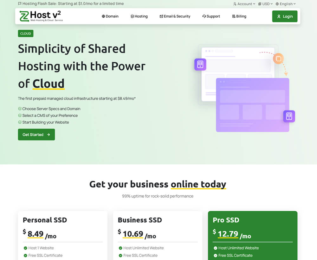Click the Get Started button
The height and width of the screenshot is (260, 317).
coord(36,134)
